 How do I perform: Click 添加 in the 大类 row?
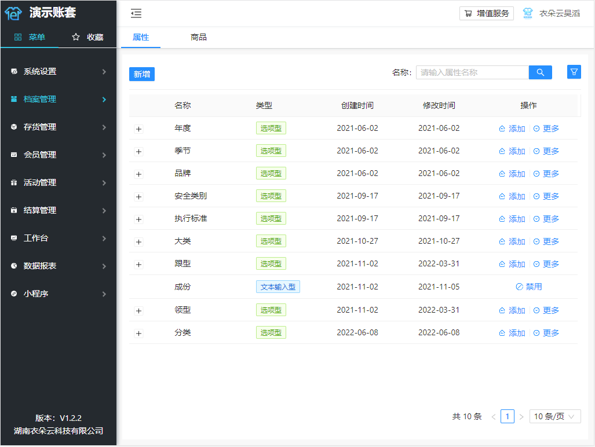click(512, 241)
